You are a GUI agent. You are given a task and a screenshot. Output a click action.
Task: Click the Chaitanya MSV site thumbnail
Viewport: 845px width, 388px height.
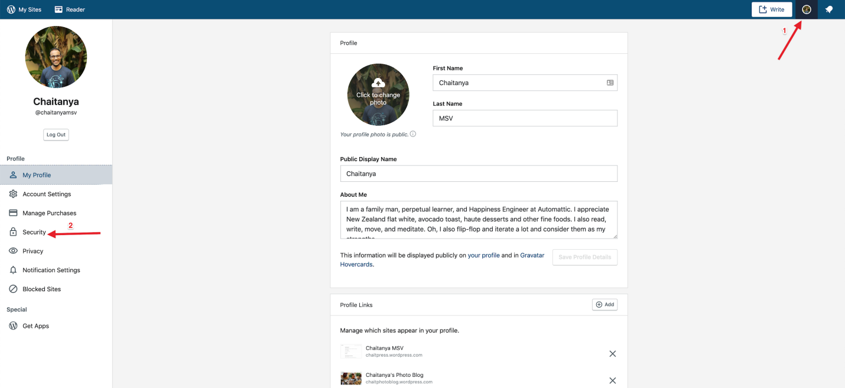click(351, 351)
